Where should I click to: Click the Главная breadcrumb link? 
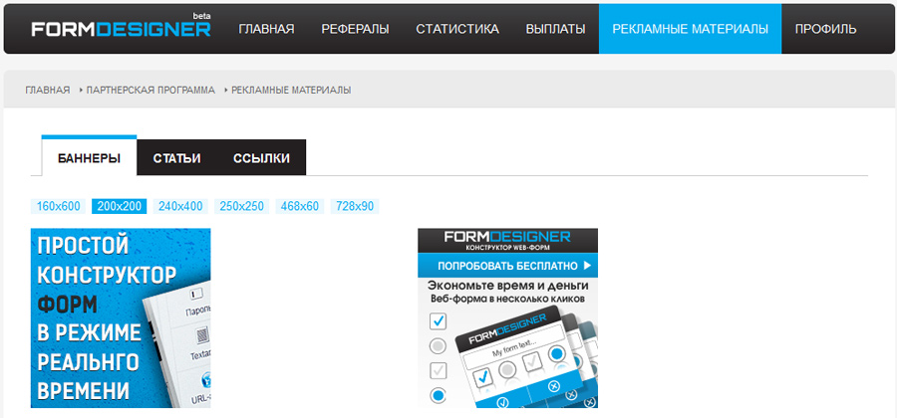[x=48, y=91]
